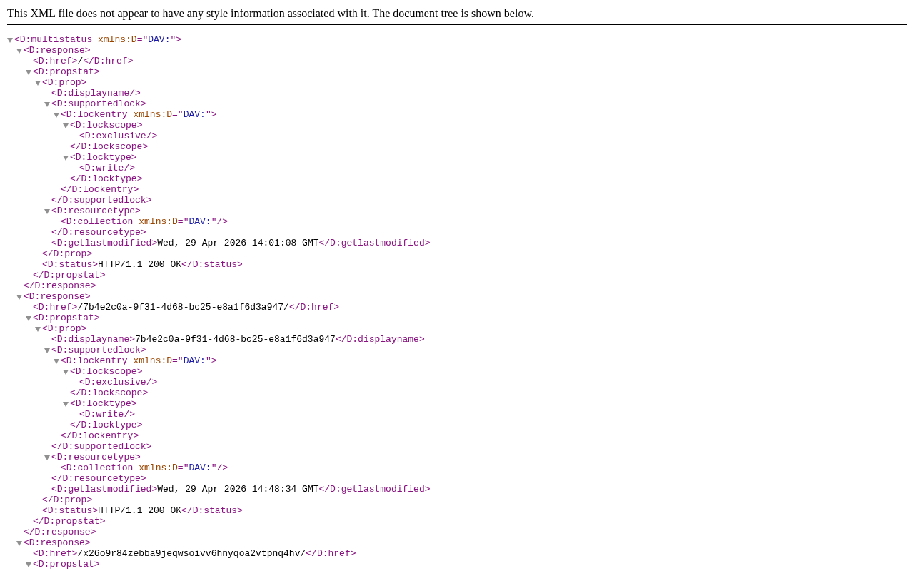Click the xmlns:D="DAV:" attribute on D:multistatus
The height and width of the screenshot is (571, 914).
pos(136,39)
